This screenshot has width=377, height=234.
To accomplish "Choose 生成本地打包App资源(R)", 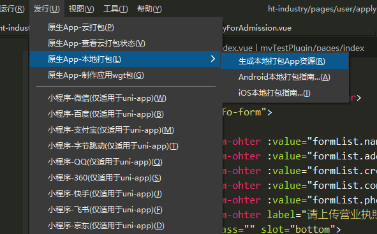I will (x=285, y=61).
